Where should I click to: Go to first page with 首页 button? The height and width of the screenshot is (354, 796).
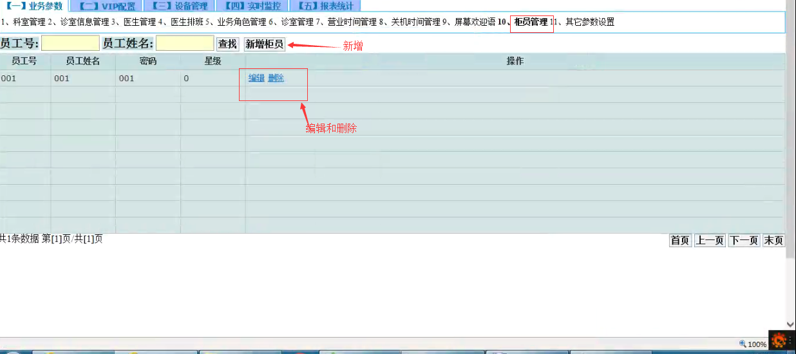click(x=680, y=241)
